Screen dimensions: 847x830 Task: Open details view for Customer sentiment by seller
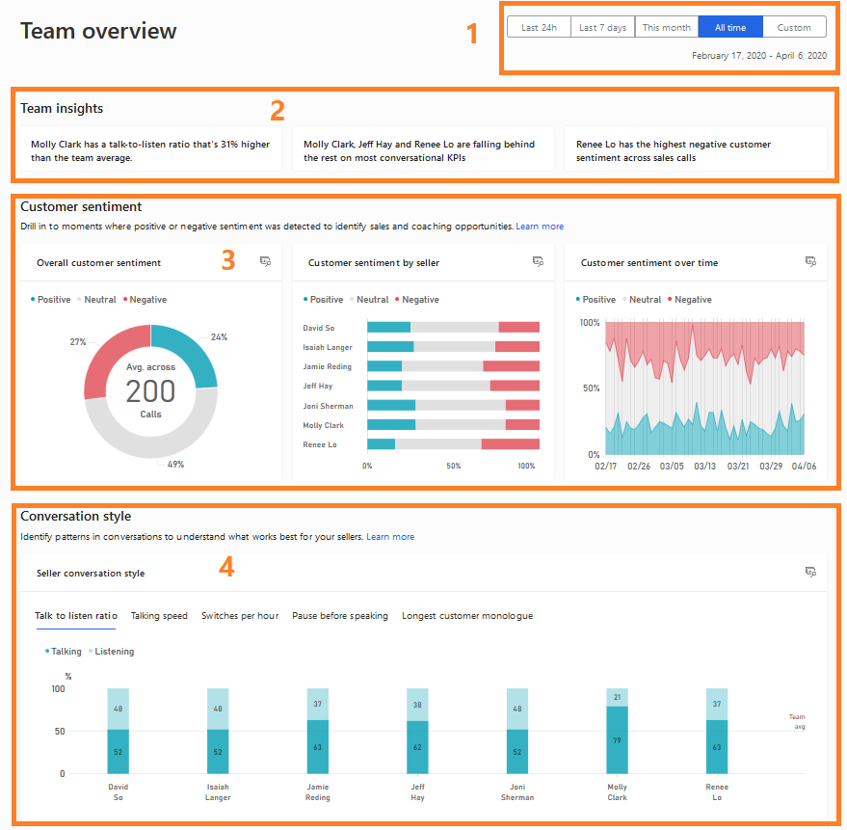coord(538,261)
